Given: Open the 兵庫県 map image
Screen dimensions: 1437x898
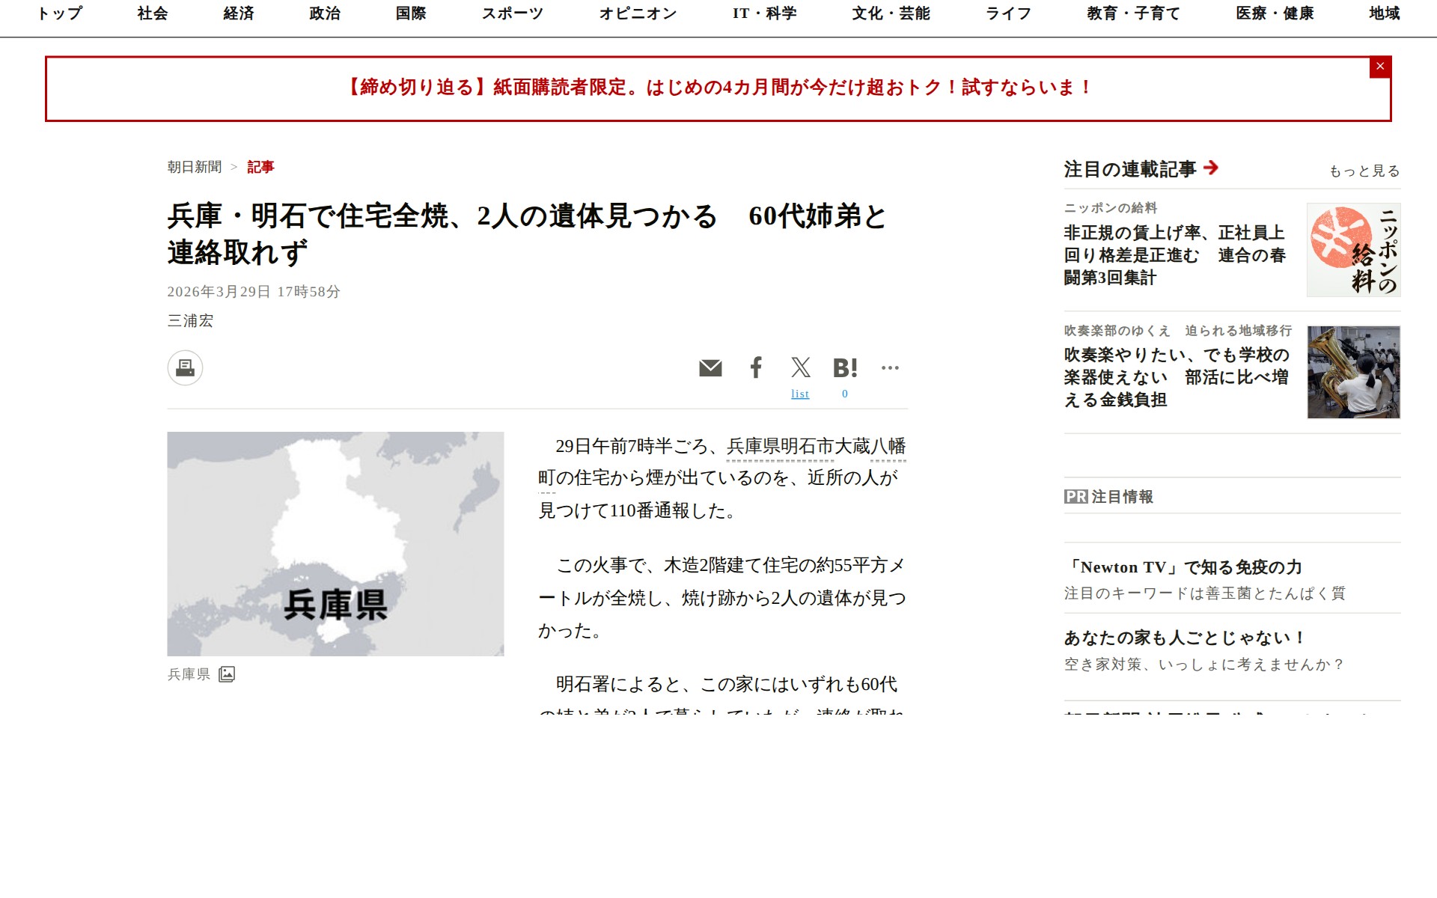Looking at the screenshot, I should click(x=335, y=543).
